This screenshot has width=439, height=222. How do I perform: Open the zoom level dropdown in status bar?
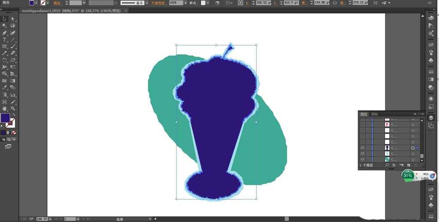pyautogui.click(x=50, y=218)
